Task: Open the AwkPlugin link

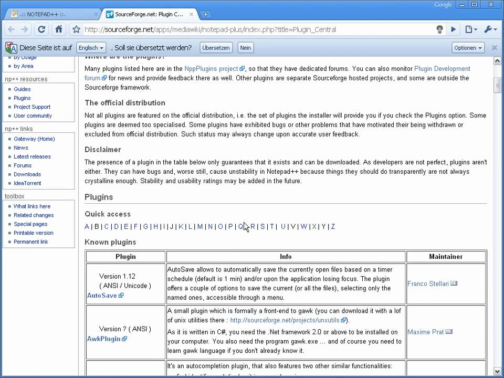Action: point(103,339)
